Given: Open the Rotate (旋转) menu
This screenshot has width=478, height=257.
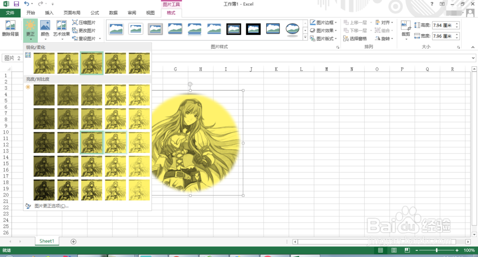Looking at the screenshot, I should (384, 39).
